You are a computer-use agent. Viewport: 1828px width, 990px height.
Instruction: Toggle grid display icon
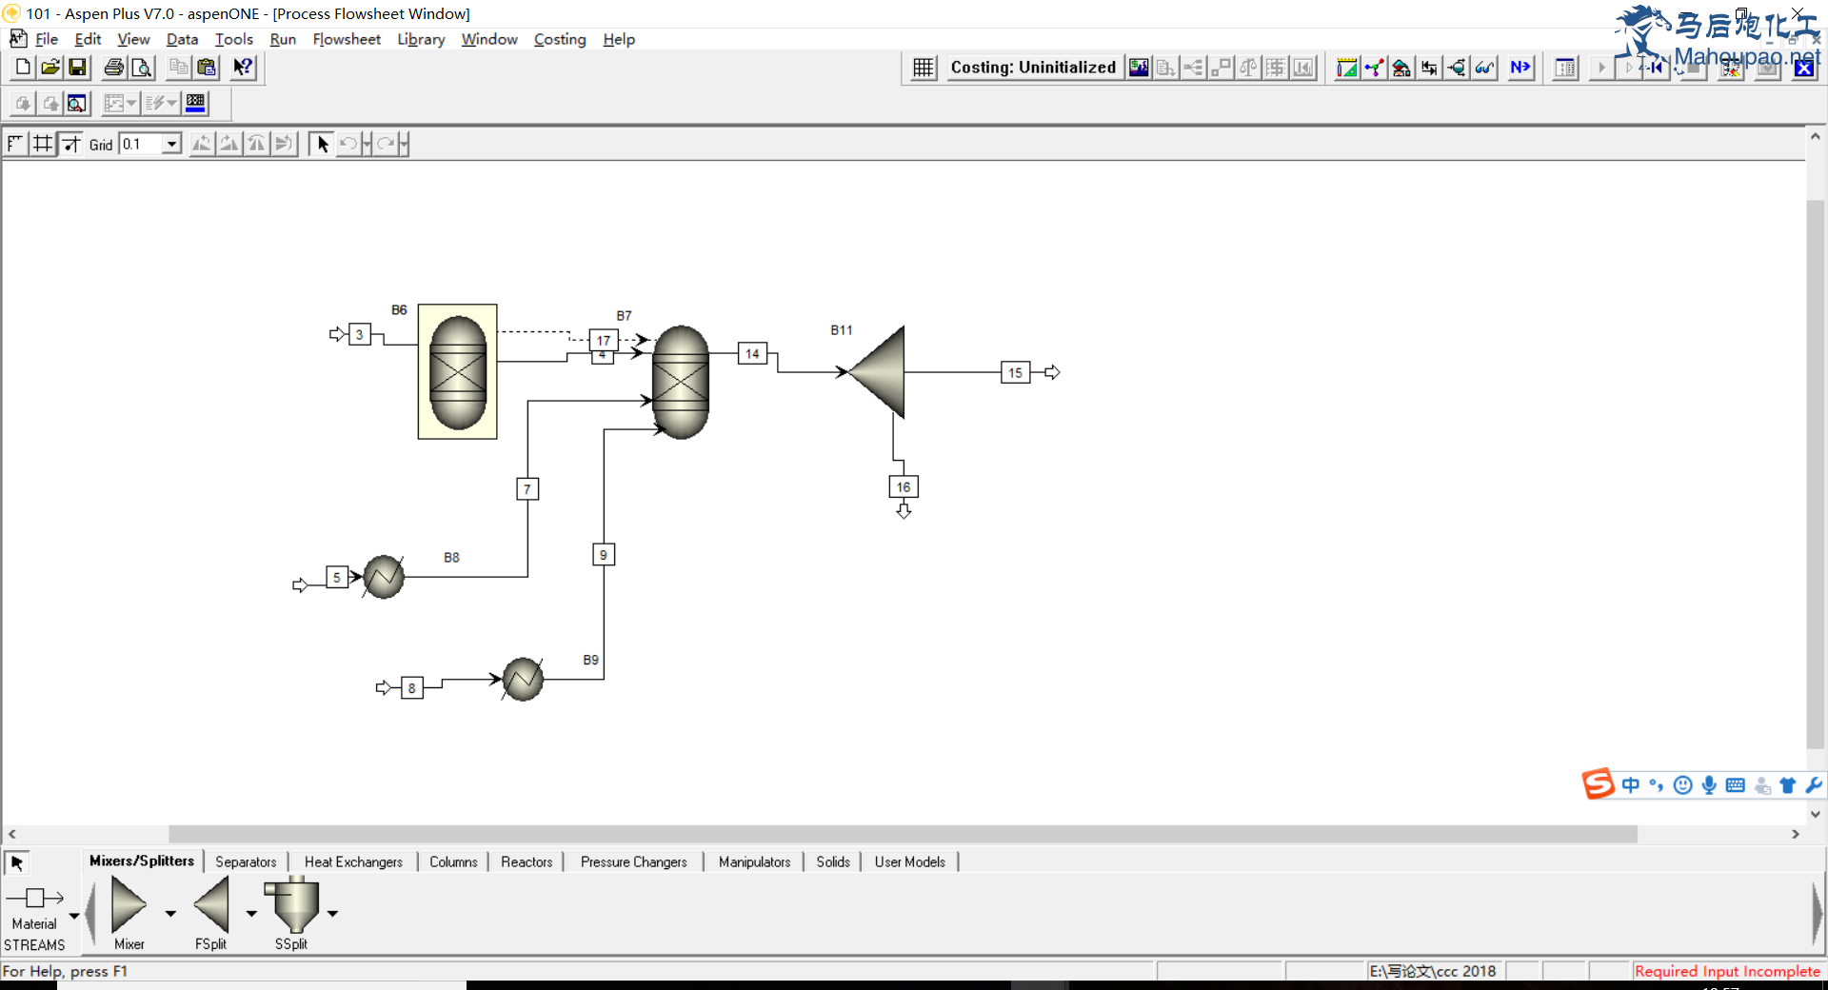[x=43, y=144]
